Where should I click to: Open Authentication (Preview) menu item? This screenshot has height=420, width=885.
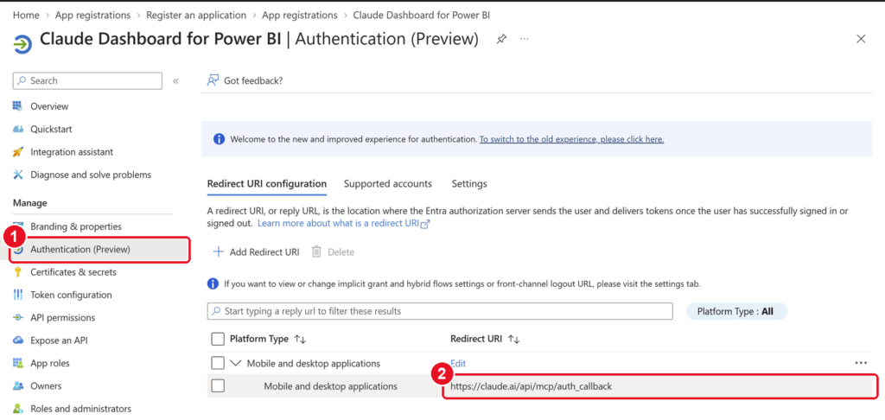pos(80,249)
